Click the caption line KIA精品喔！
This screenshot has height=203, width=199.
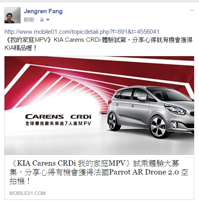click(x=21, y=48)
